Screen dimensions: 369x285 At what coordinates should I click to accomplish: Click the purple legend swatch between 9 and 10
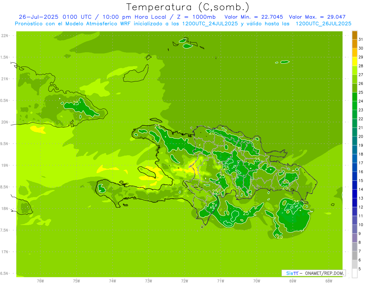pyautogui.click(x=355, y=229)
